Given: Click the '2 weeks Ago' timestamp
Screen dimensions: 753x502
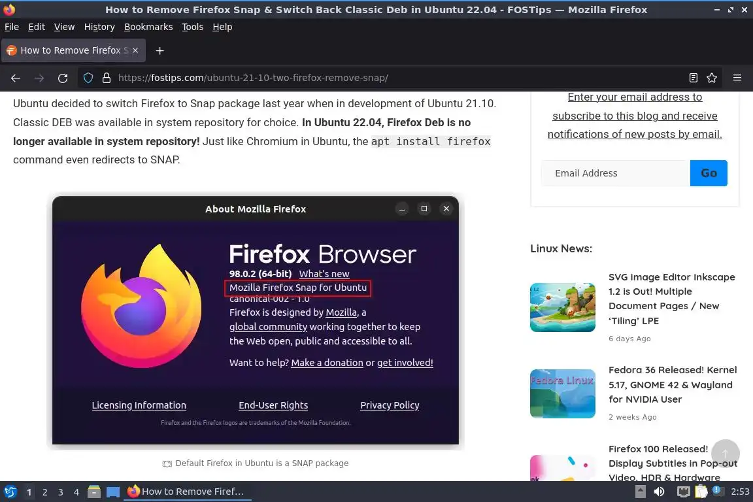Looking at the screenshot, I should coord(633,417).
